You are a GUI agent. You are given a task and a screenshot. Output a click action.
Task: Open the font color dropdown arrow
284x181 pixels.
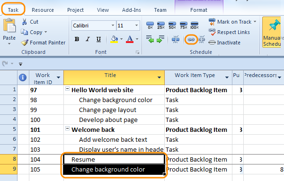137,39
